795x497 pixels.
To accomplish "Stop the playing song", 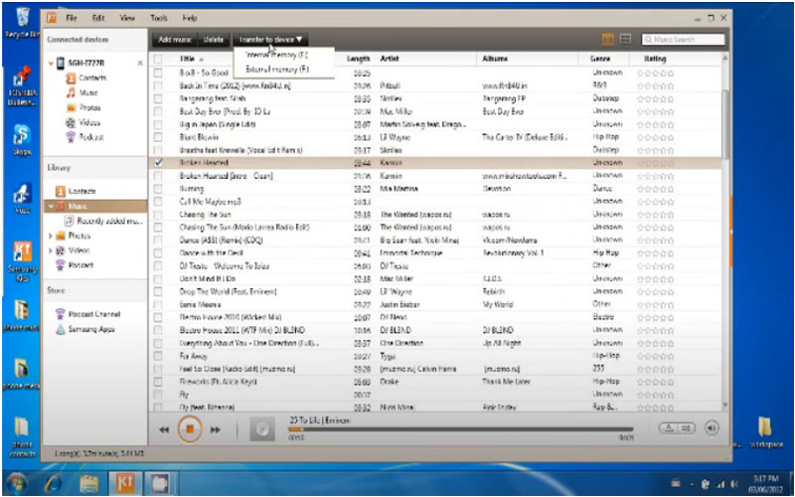I will [x=190, y=429].
